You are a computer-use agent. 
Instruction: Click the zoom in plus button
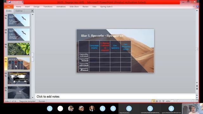(193, 101)
